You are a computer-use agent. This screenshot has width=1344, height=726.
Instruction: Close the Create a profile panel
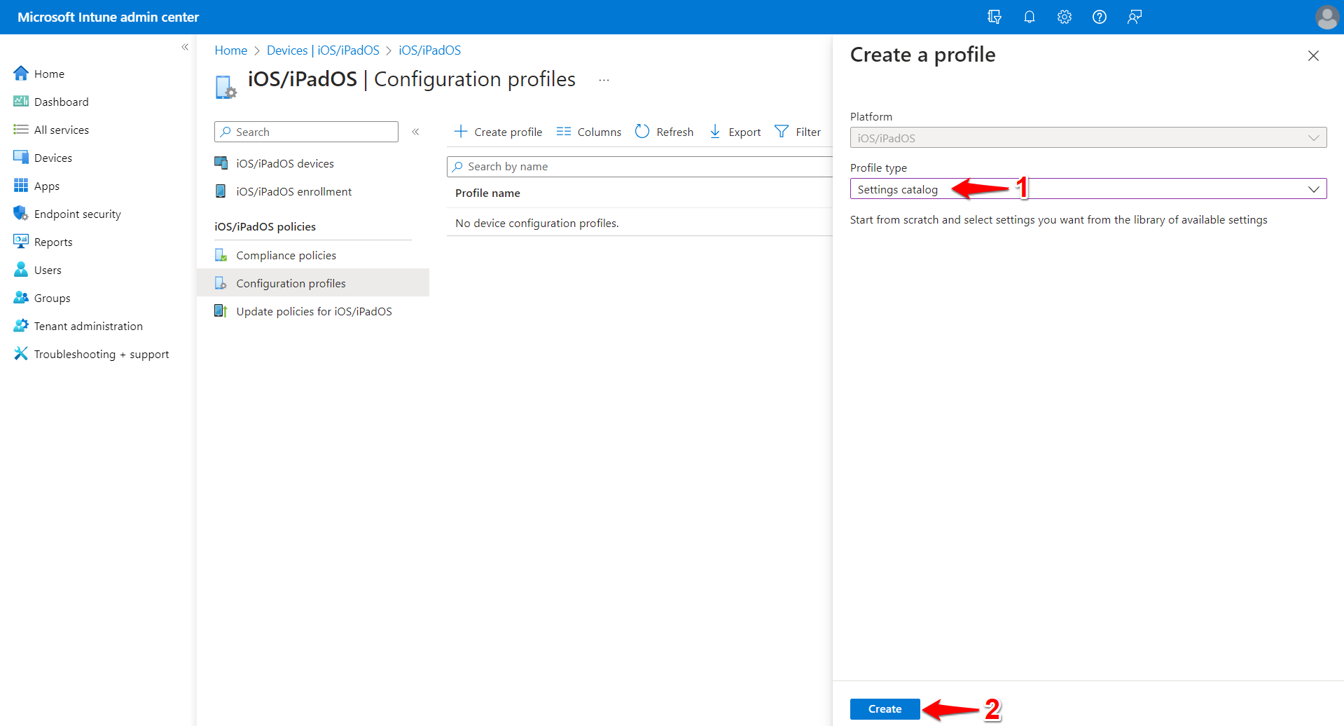(x=1313, y=56)
